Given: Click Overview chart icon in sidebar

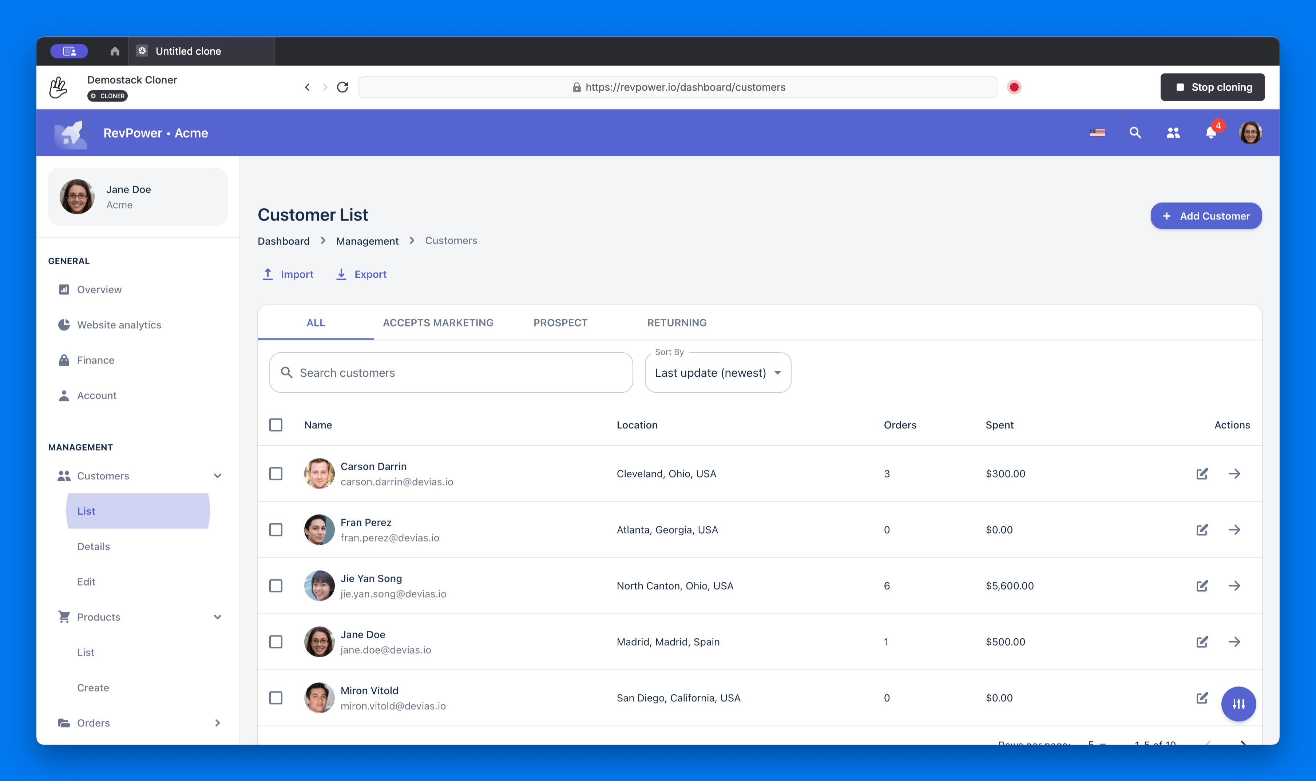Looking at the screenshot, I should 64,289.
